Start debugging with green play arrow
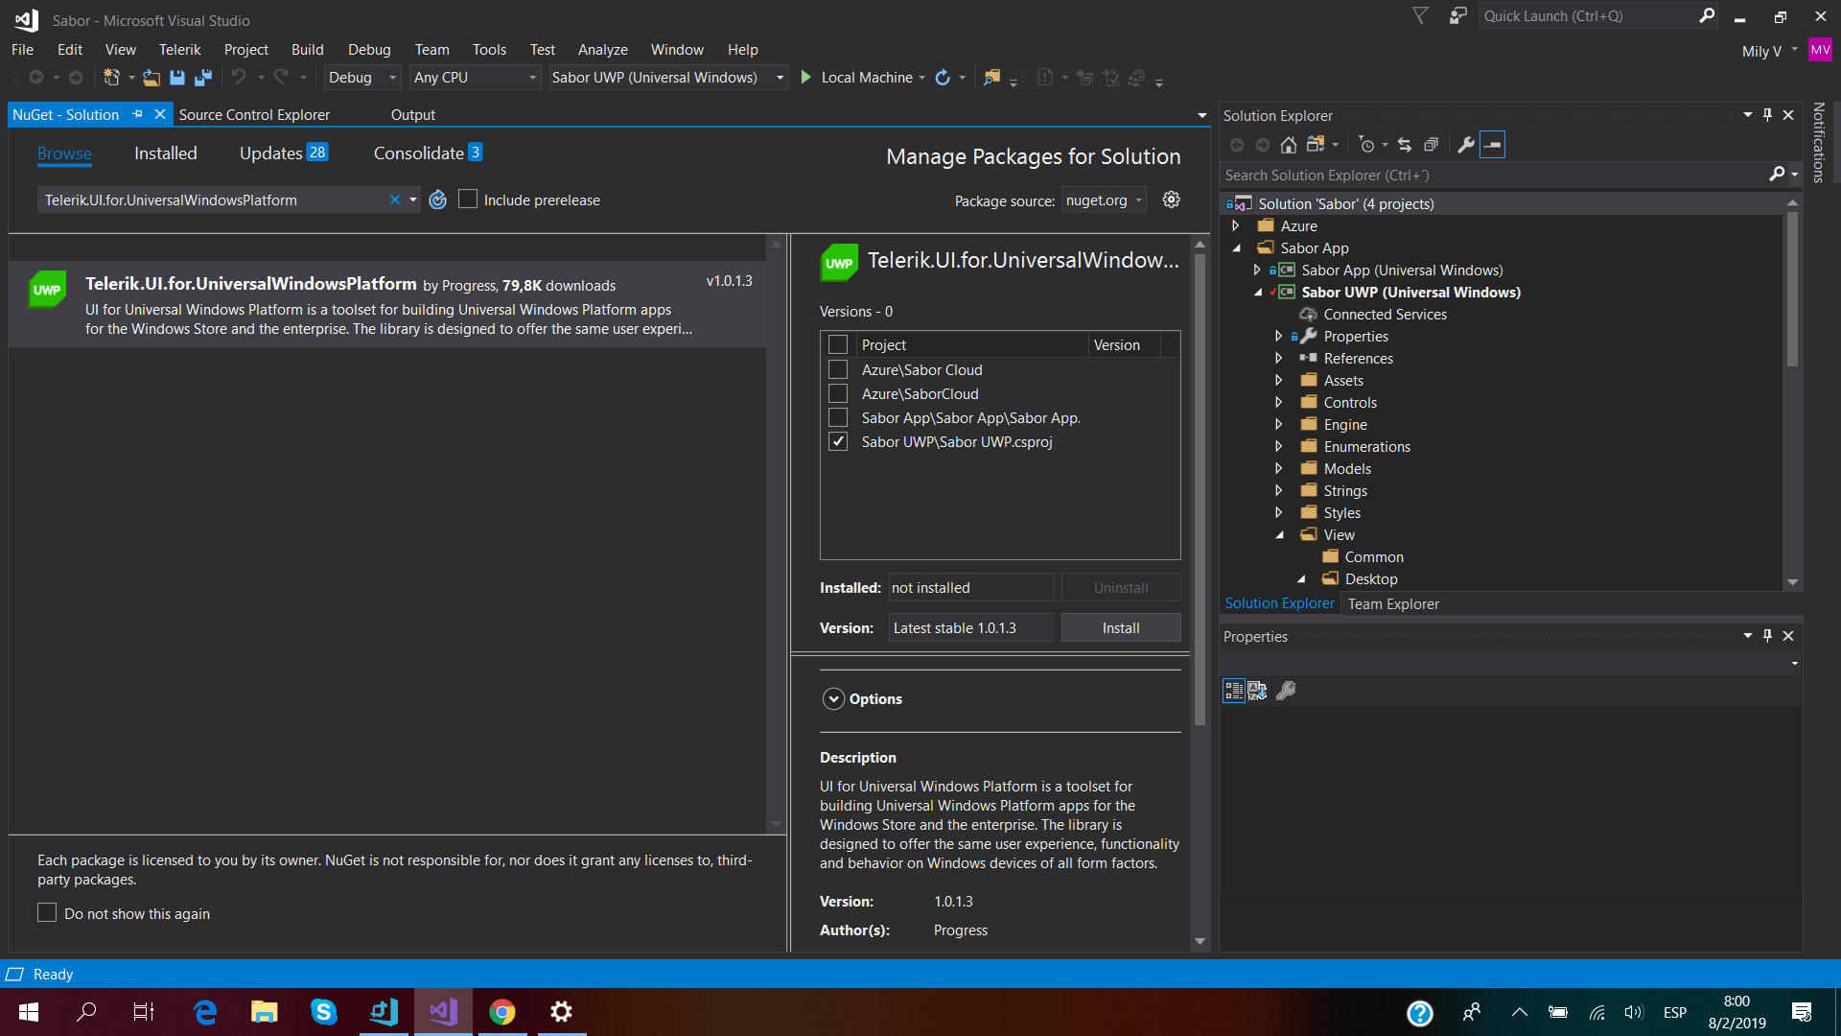This screenshot has width=1841, height=1036. (806, 77)
